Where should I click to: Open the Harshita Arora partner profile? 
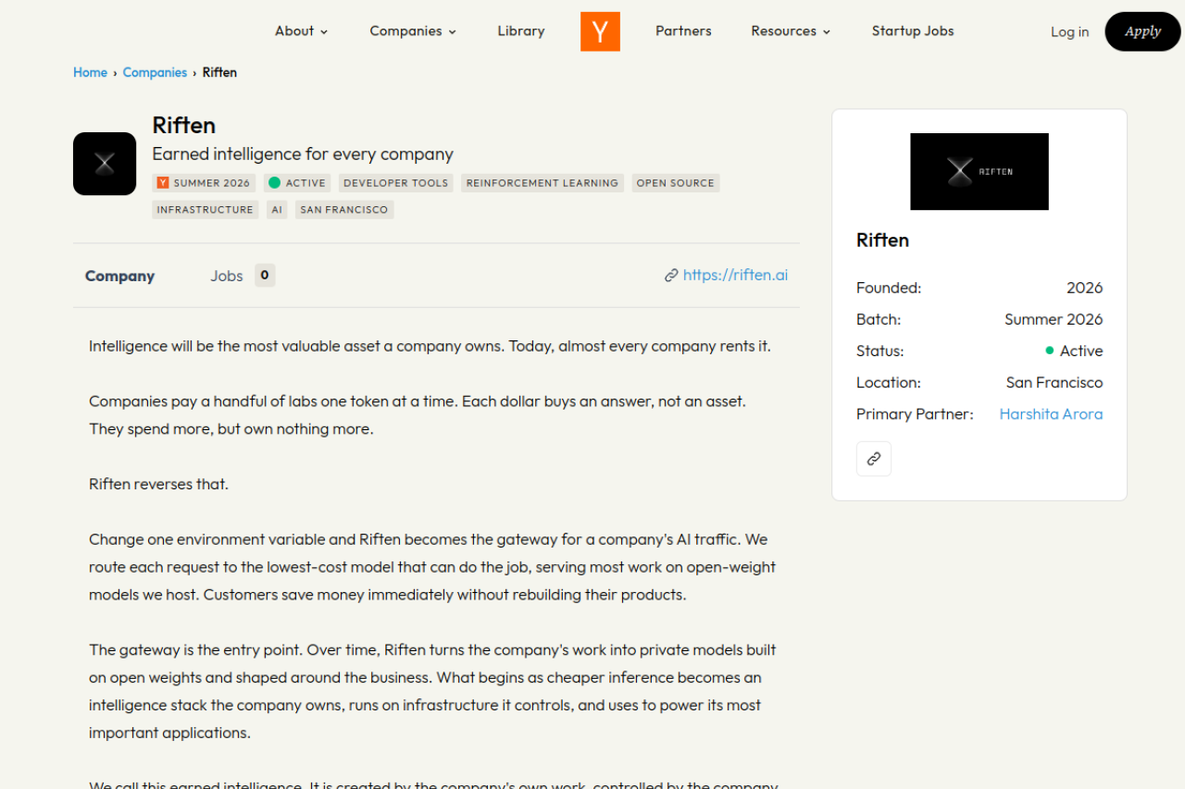pyautogui.click(x=1051, y=414)
